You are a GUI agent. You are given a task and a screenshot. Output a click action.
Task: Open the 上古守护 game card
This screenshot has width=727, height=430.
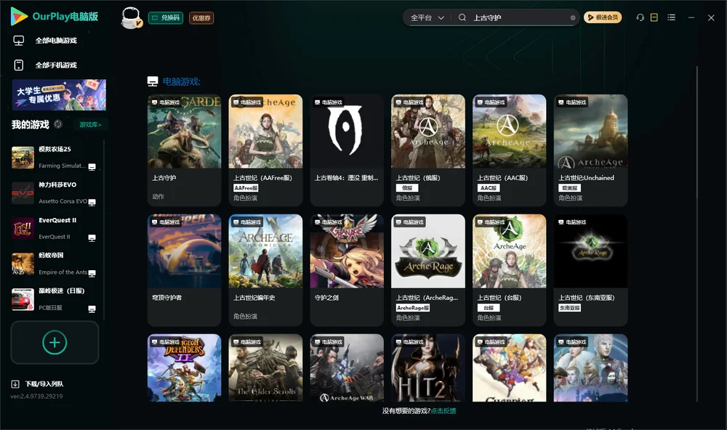184,150
